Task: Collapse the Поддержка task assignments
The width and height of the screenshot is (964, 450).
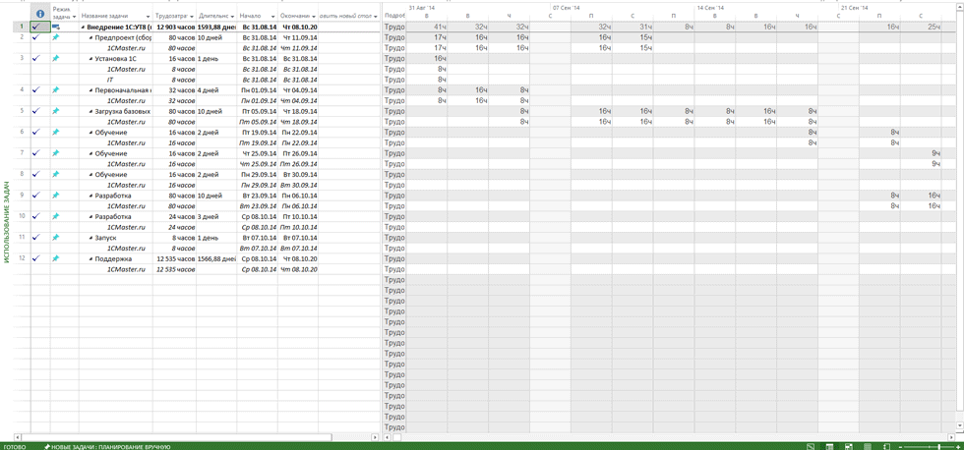Action: point(90,259)
